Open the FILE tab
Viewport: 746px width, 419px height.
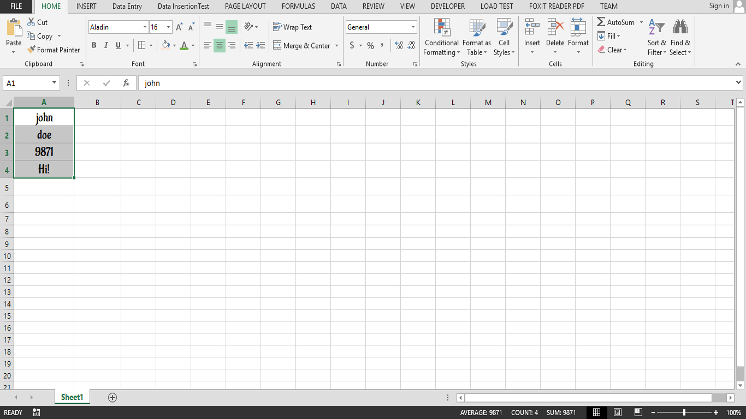16,7
